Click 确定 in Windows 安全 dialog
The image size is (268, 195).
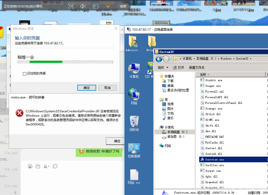pos(87,88)
